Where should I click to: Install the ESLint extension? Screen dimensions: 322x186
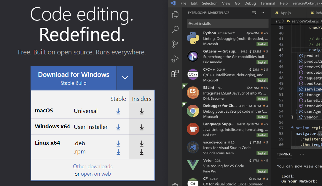point(262,99)
